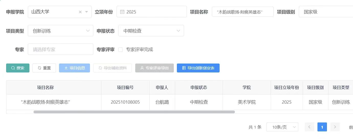This screenshot has width=353, height=139.
Task: Click the 项目立项年份 column header
Action: pyautogui.click(x=287, y=87)
